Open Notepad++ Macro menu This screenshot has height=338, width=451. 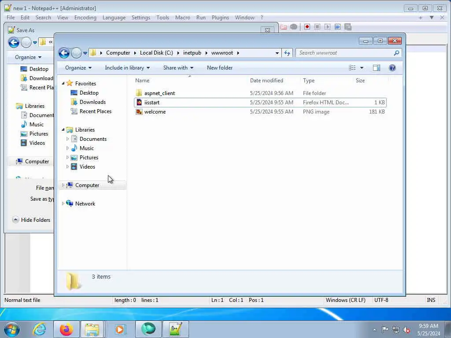pyautogui.click(x=183, y=18)
